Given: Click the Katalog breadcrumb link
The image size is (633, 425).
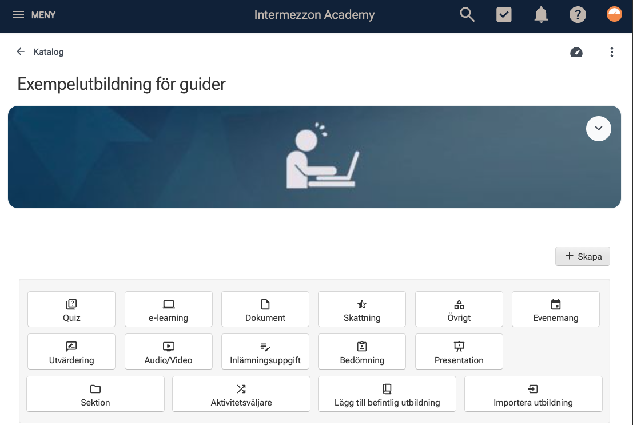Looking at the screenshot, I should point(49,51).
